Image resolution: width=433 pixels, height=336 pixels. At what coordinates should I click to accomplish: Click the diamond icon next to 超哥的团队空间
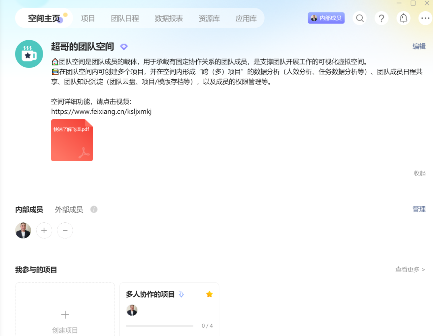click(124, 47)
